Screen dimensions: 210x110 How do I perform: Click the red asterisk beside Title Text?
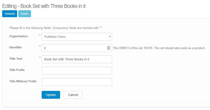click(40, 57)
